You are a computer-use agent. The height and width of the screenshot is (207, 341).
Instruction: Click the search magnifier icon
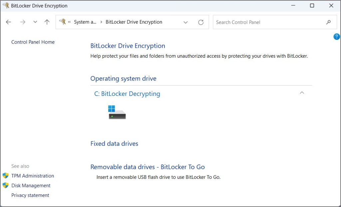pyautogui.click(x=328, y=22)
